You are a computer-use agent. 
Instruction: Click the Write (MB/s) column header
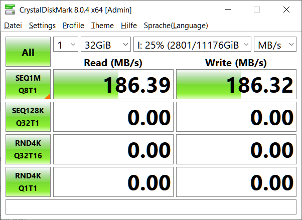tap(236, 63)
